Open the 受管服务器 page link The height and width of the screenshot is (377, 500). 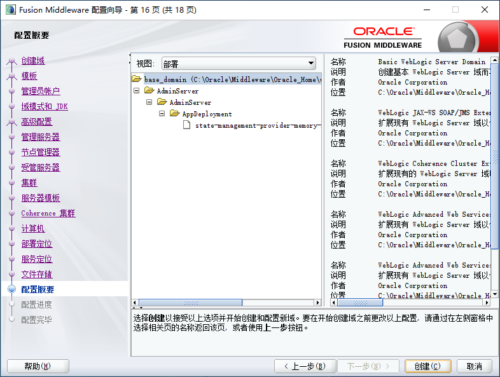[41, 168]
